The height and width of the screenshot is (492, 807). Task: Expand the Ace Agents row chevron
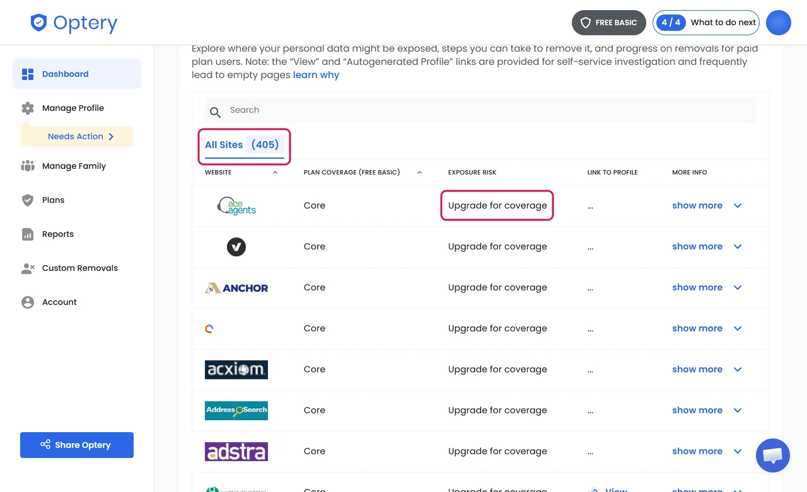coord(738,206)
